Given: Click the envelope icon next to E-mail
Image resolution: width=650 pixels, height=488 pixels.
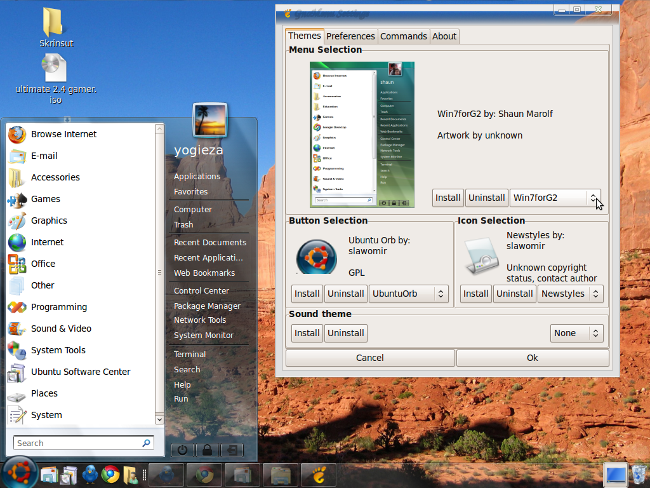Looking at the screenshot, I should 18,156.
